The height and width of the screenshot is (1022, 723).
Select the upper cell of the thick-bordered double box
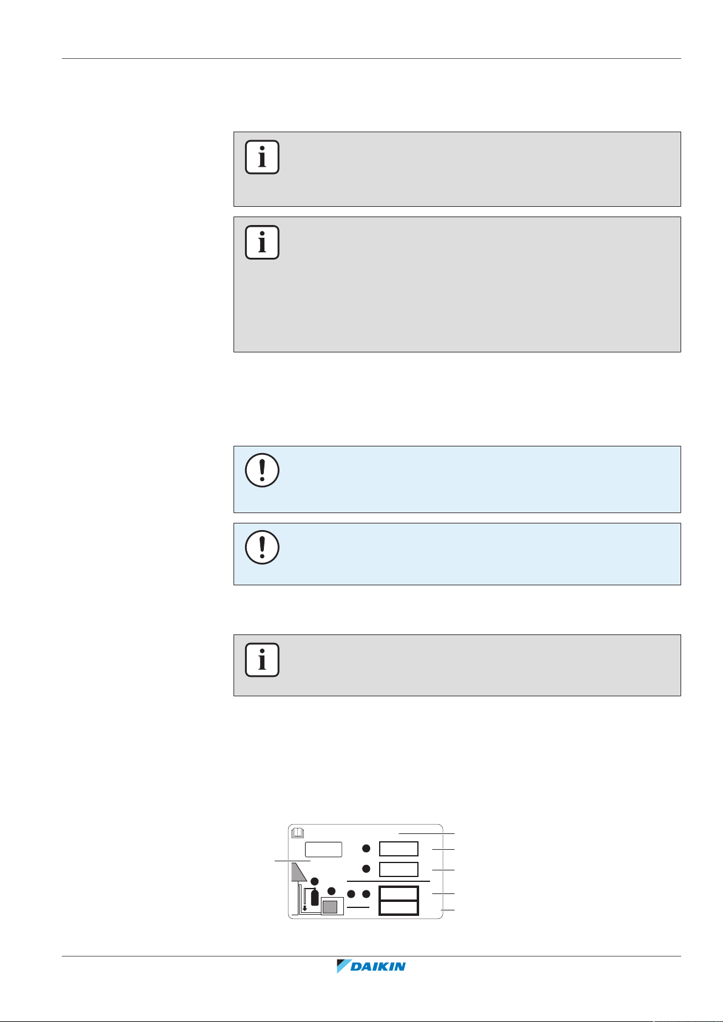point(398,893)
